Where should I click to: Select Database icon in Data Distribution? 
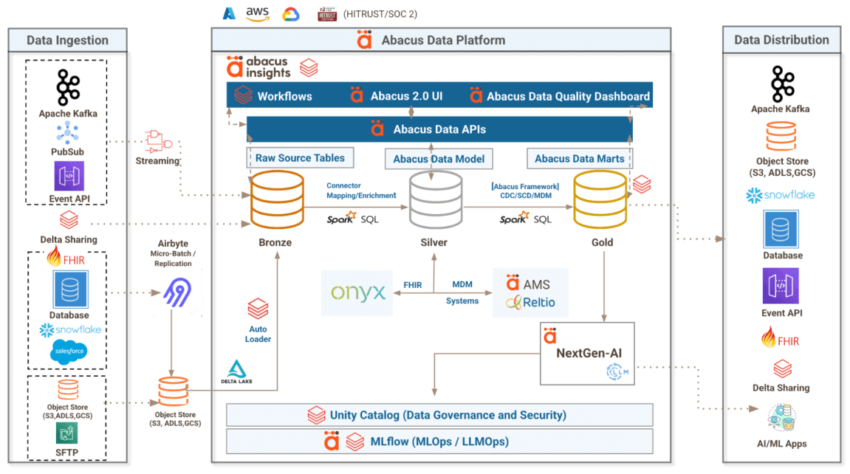click(781, 230)
